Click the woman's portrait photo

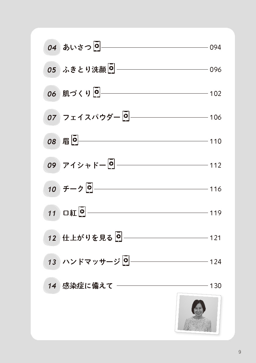[x=199, y=313]
